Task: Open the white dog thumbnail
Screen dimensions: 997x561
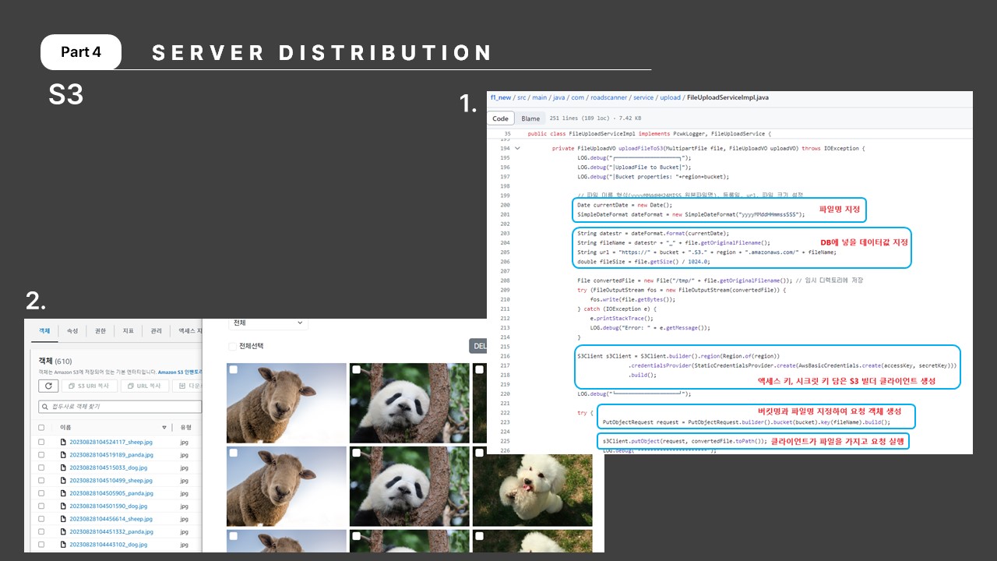Action: 532,486
